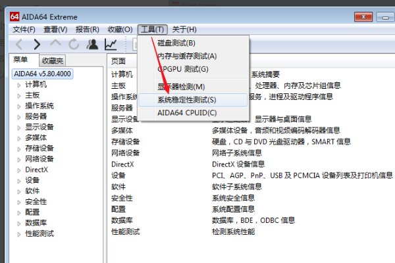Click 计算机 in the page list
Viewport: 395px width, 263px height.
point(122,74)
